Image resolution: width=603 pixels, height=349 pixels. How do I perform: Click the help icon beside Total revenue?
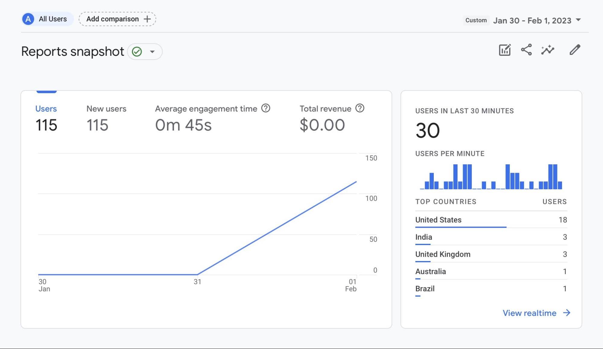(360, 108)
